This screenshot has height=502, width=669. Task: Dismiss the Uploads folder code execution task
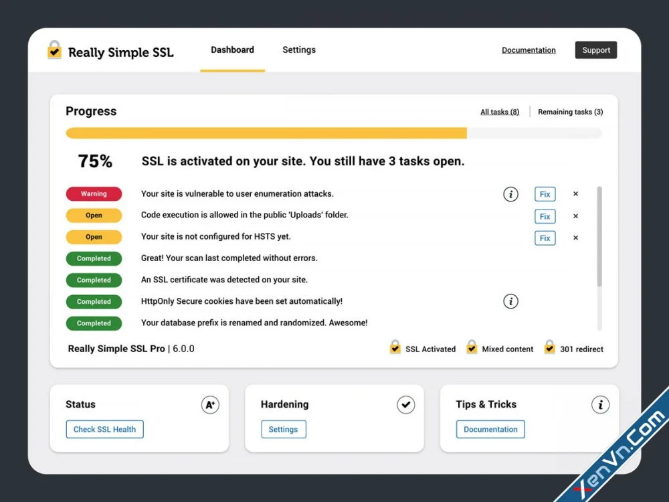(575, 216)
